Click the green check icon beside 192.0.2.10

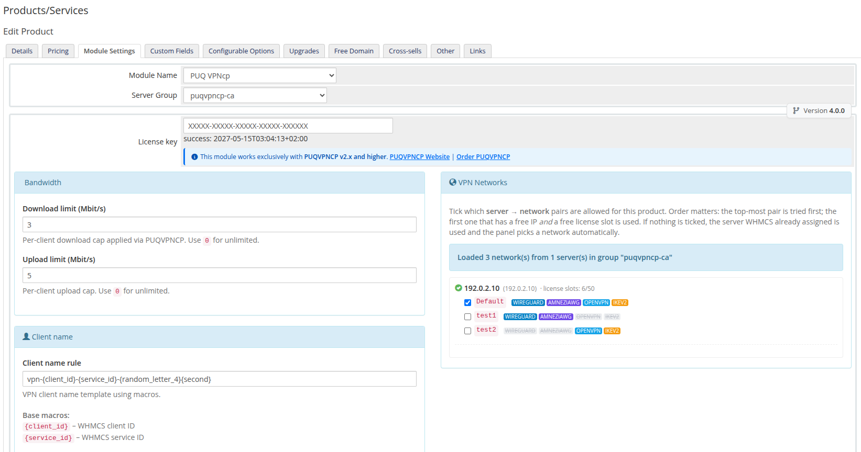click(459, 288)
